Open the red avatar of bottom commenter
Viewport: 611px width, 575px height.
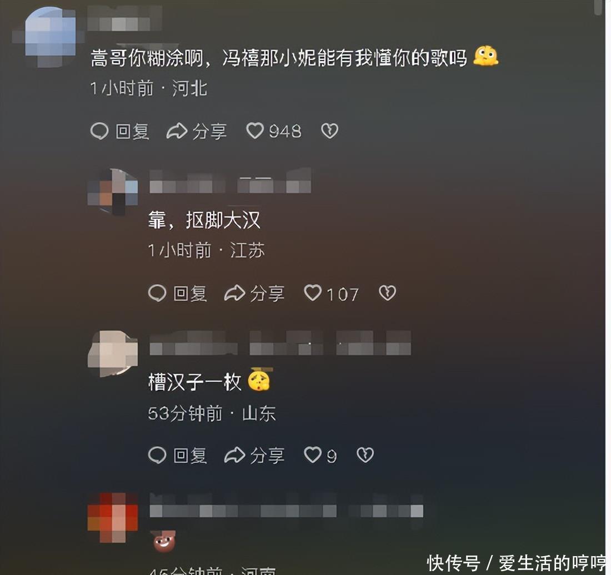click(x=113, y=517)
